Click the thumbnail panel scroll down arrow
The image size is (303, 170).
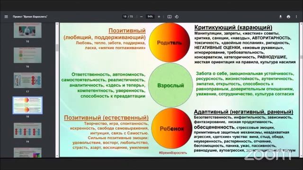[x=57, y=156]
